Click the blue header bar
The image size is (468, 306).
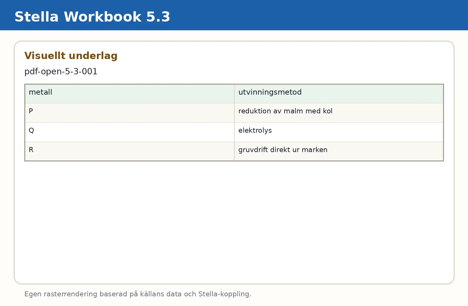click(x=234, y=15)
